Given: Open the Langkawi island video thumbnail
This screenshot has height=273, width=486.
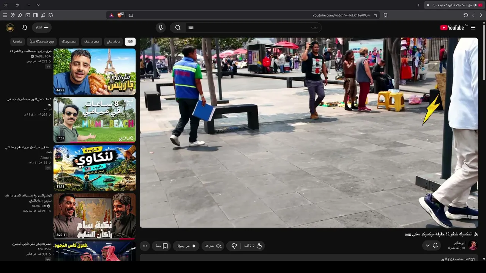Looking at the screenshot, I should coord(95,168).
